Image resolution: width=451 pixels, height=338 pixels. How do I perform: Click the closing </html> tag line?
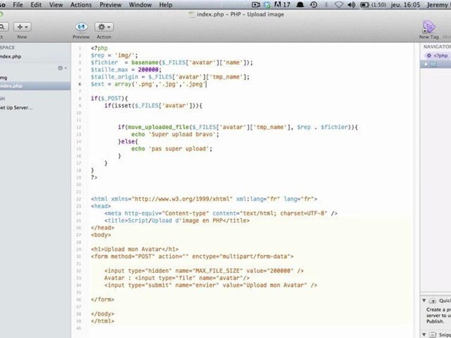(103, 321)
